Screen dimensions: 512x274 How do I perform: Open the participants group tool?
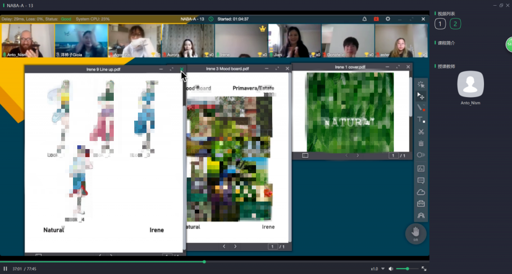click(x=421, y=215)
